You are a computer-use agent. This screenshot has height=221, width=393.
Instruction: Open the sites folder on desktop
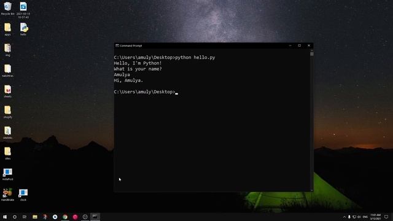coord(7,153)
